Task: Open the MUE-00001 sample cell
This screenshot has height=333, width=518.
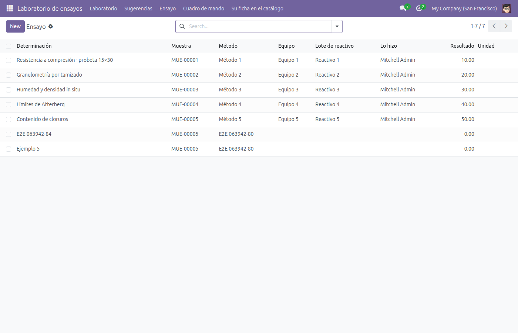Action: (x=185, y=60)
